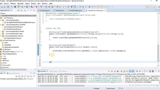The width and height of the screenshot is (160, 90).
Task: Select application.properties file
Action: (x=11, y=47)
